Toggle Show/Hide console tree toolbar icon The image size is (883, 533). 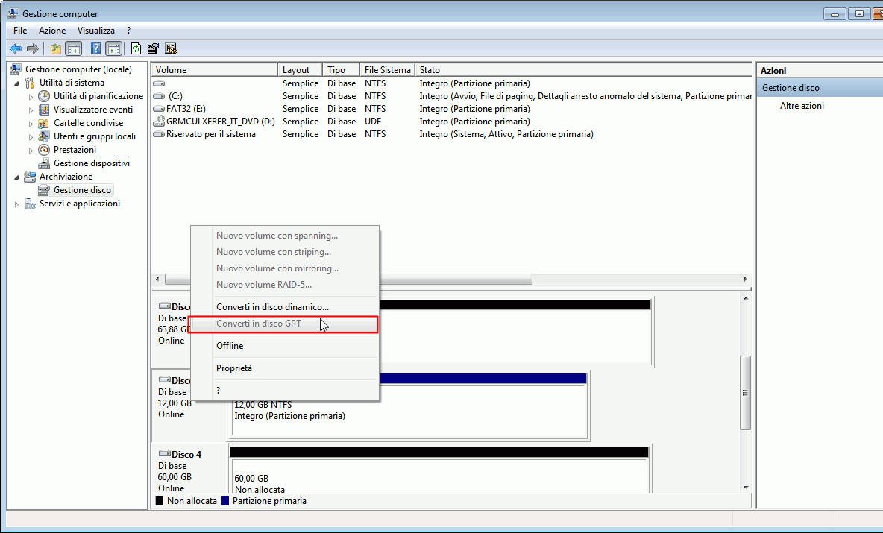pos(73,49)
